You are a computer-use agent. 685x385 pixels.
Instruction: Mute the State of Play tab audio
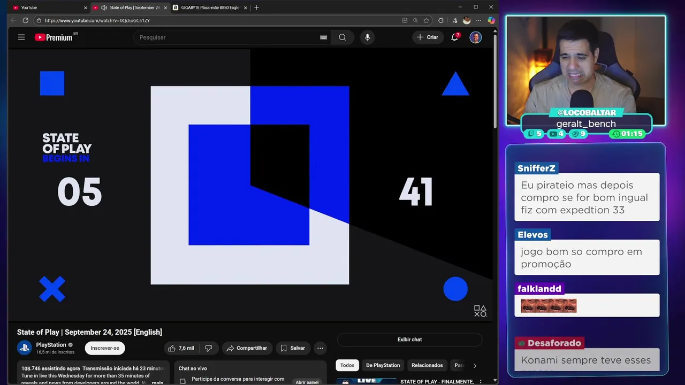pyautogui.click(x=104, y=7)
